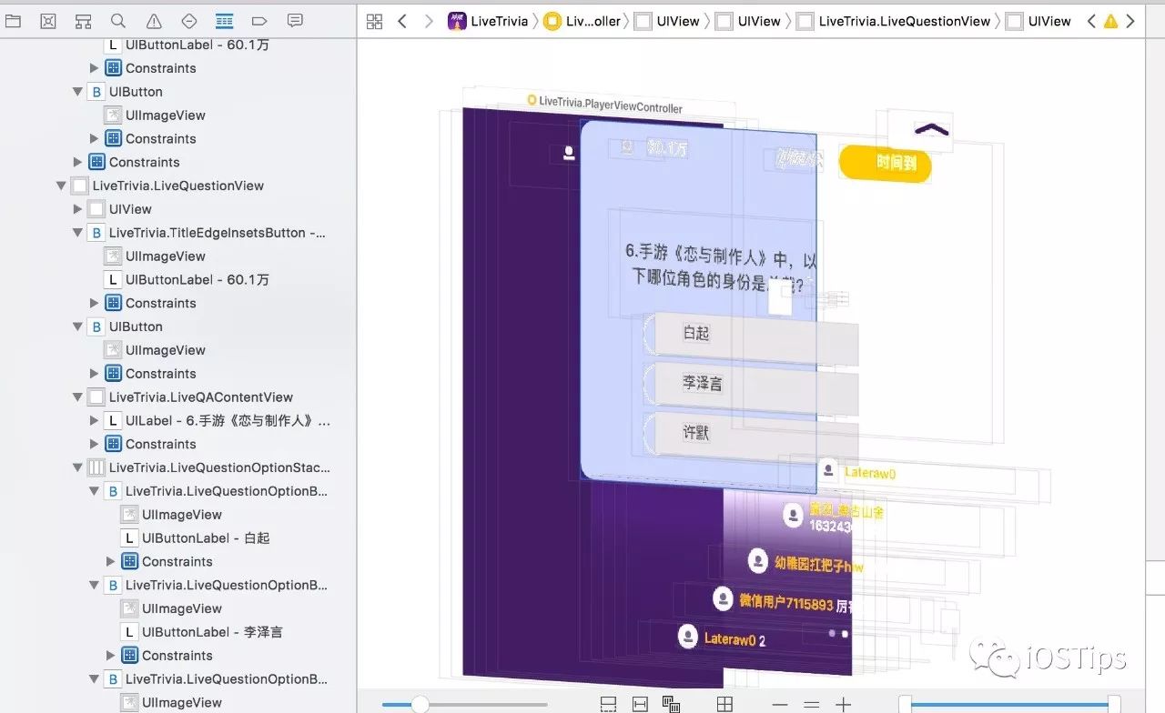Select last UIView in jump bar
1165x713 pixels.
[x=1038, y=21]
